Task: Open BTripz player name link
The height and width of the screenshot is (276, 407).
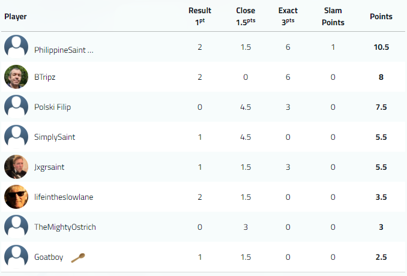Action: pos(45,77)
